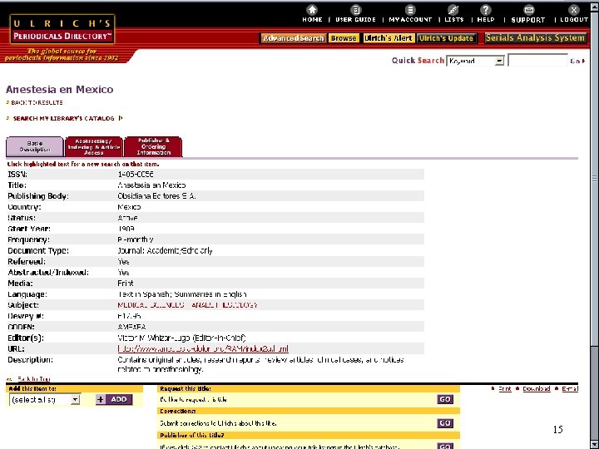Open the Quick Search Keyword dropdown
599x449 pixels.
click(x=475, y=61)
